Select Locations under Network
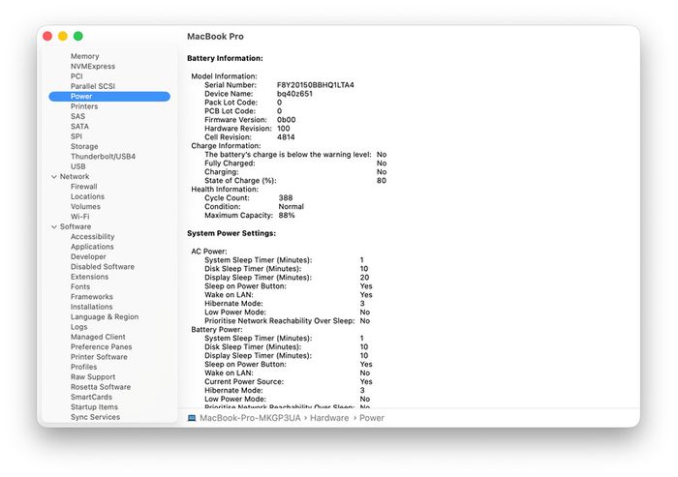Image resolution: width=678 pixels, height=477 pixels. coord(87,196)
